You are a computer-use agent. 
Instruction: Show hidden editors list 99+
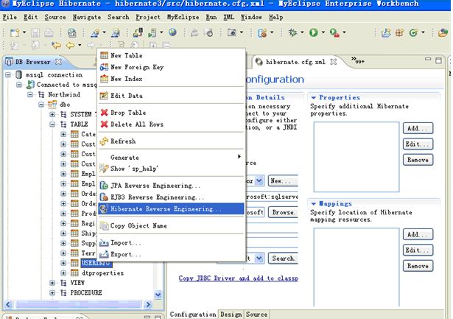click(x=358, y=60)
